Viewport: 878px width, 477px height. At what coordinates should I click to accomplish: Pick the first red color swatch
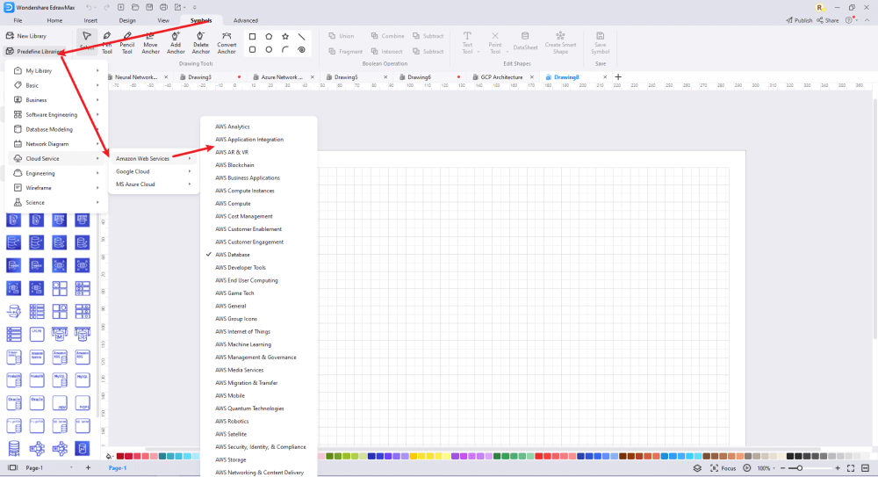pyautogui.click(x=119, y=456)
